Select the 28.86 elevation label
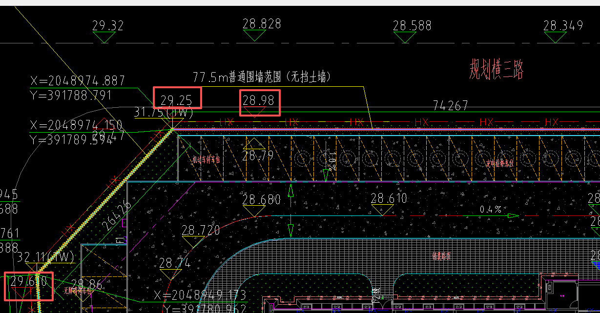600x313 pixels. (x=87, y=285)
